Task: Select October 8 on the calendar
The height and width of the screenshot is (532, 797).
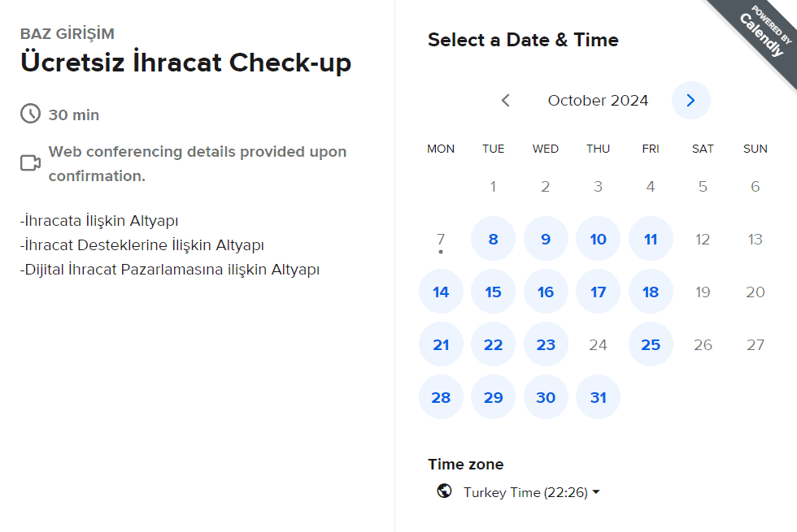Action: click(x=493, y=239)
